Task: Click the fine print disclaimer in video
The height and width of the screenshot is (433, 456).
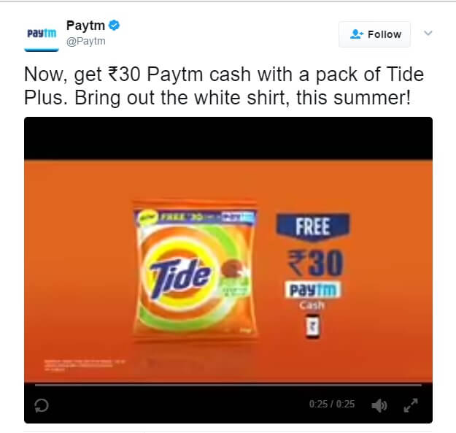Action: point(85,364)
